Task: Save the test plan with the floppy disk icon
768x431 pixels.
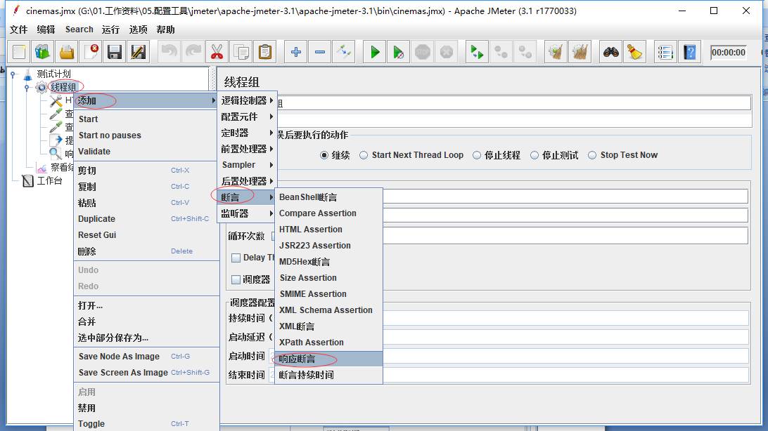Action: tap(115, 52)
